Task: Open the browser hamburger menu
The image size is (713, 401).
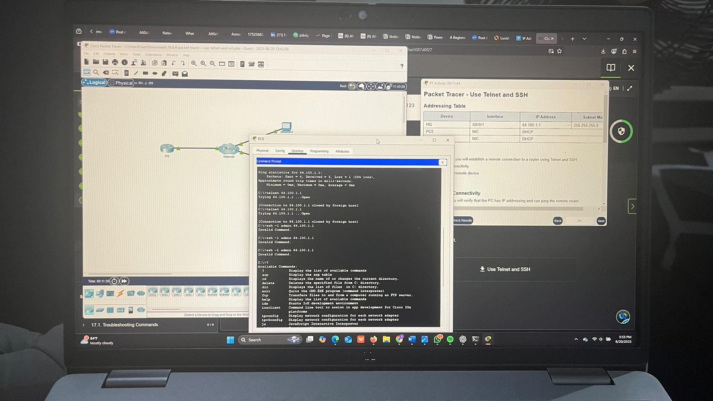Action: point(635,52)
